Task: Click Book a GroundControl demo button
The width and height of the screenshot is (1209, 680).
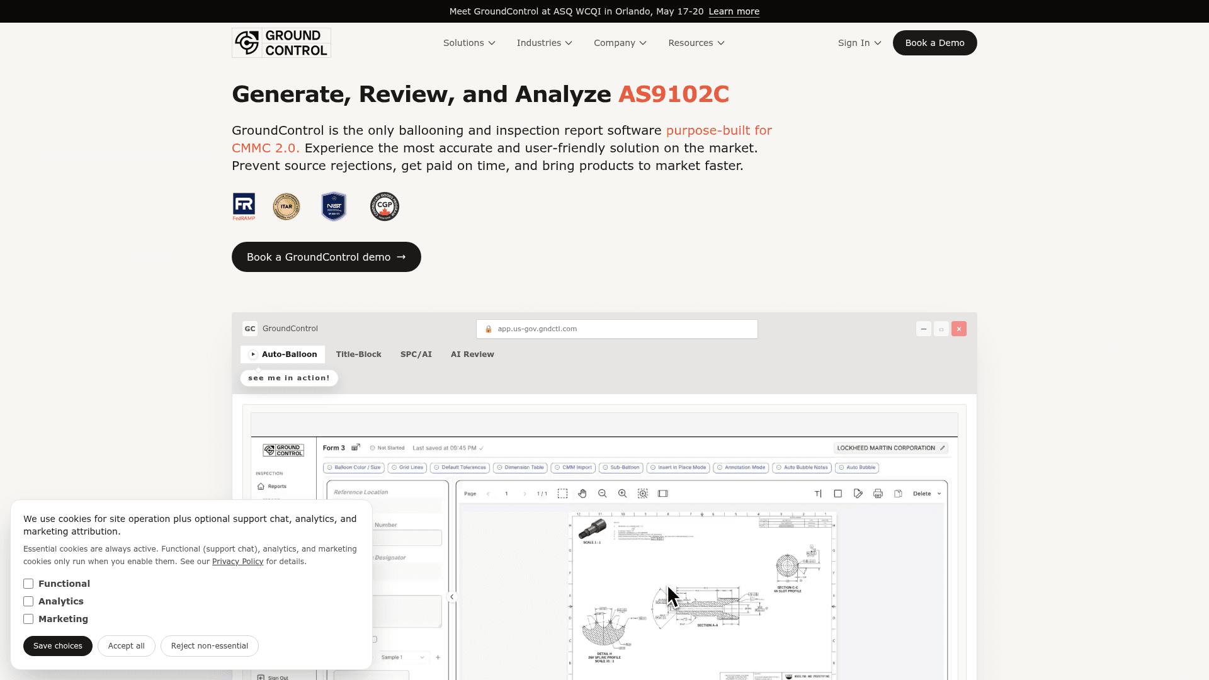Action: click(x=326, y=257)
